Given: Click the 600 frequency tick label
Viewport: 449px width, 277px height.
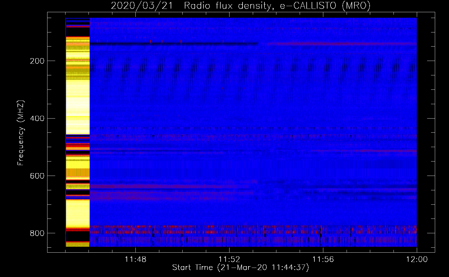Looking at the screenshot, I should pos(37,176).
